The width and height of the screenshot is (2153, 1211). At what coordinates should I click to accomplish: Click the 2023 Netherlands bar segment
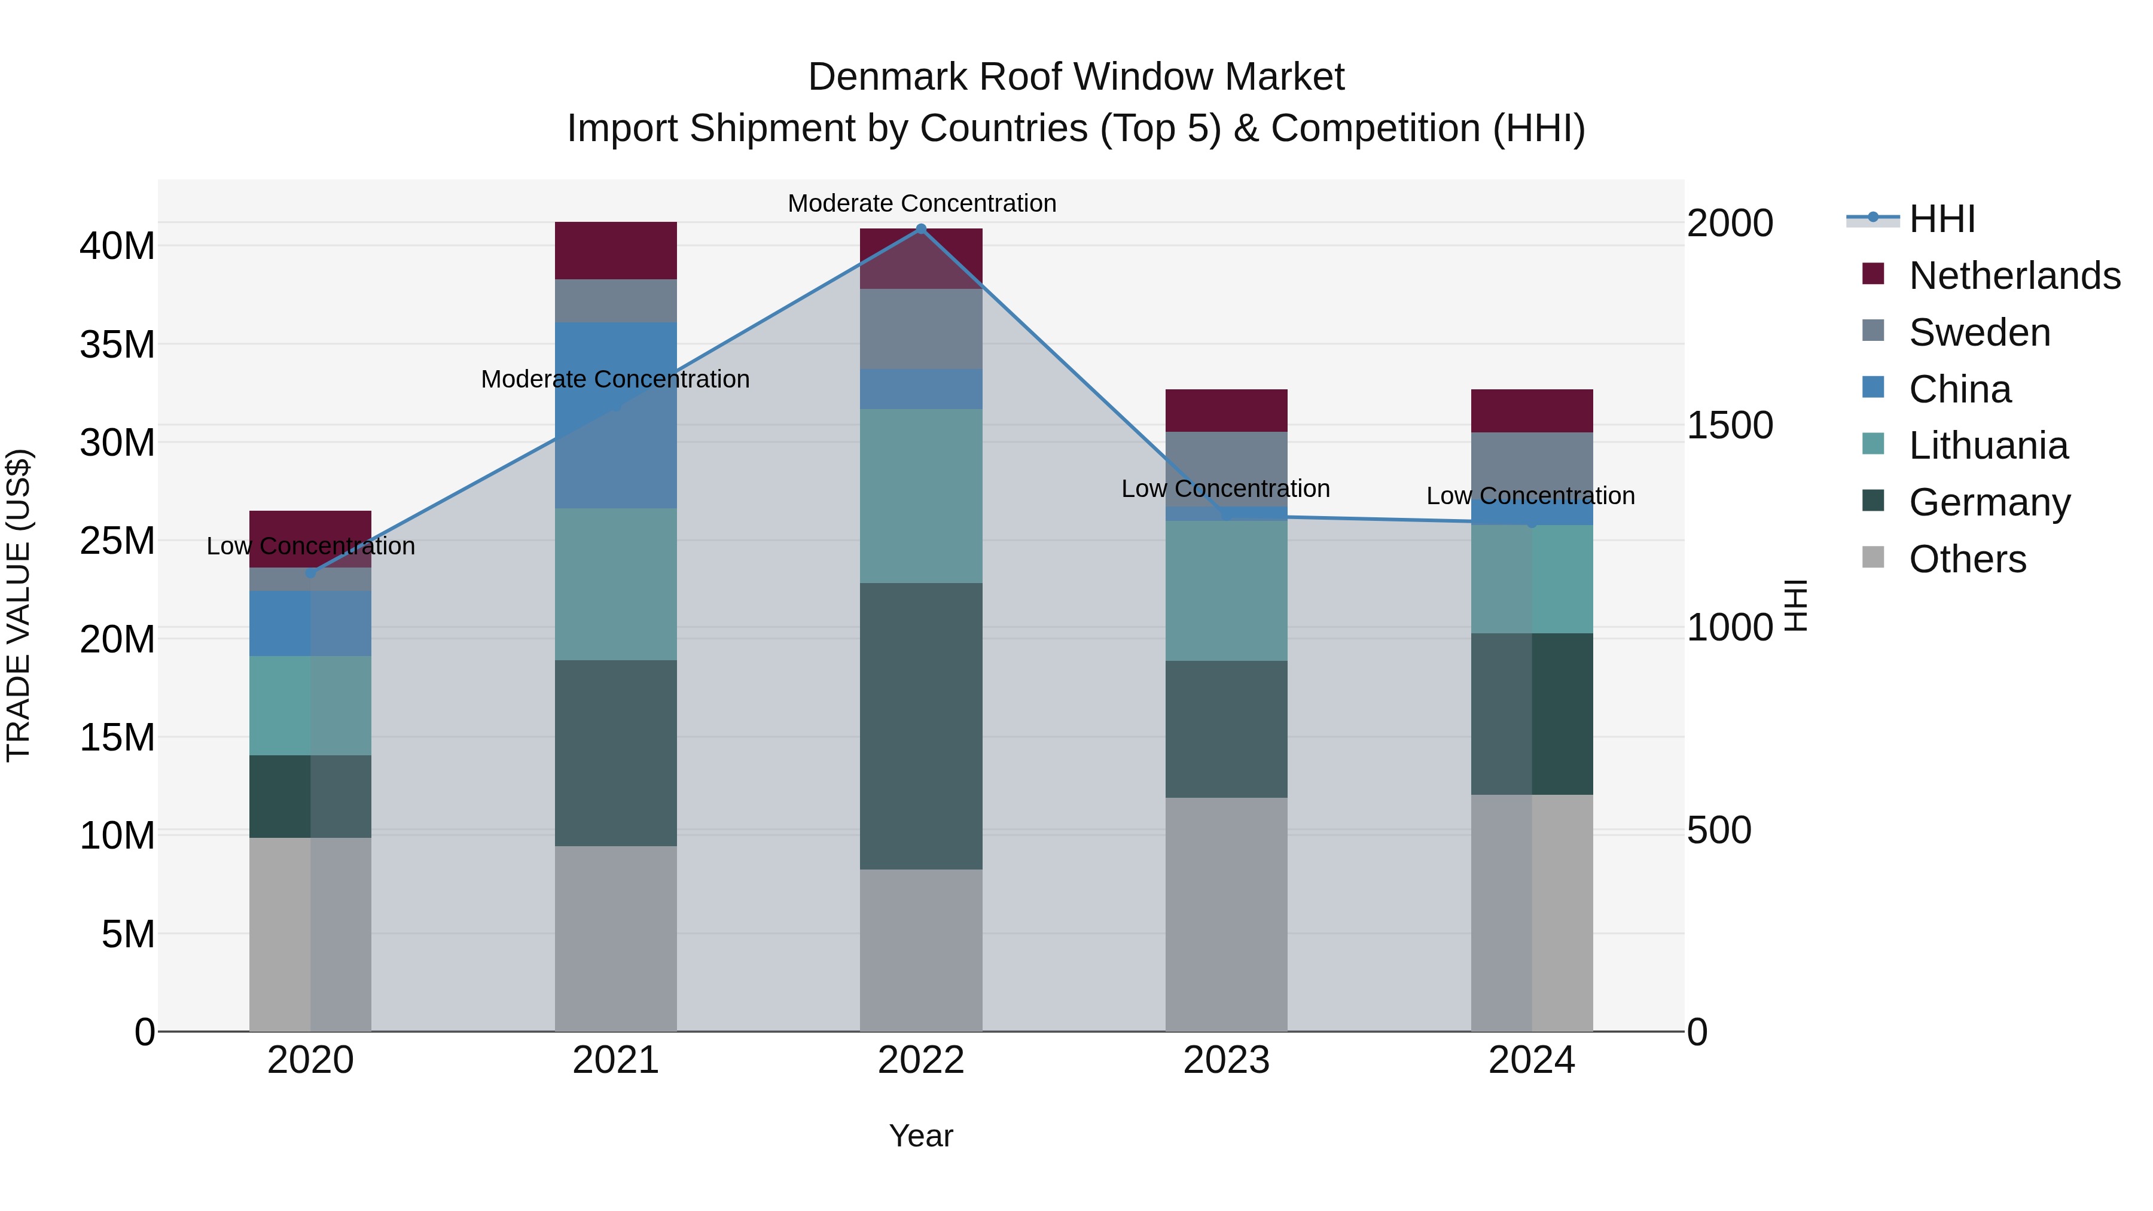(1226, 410)
